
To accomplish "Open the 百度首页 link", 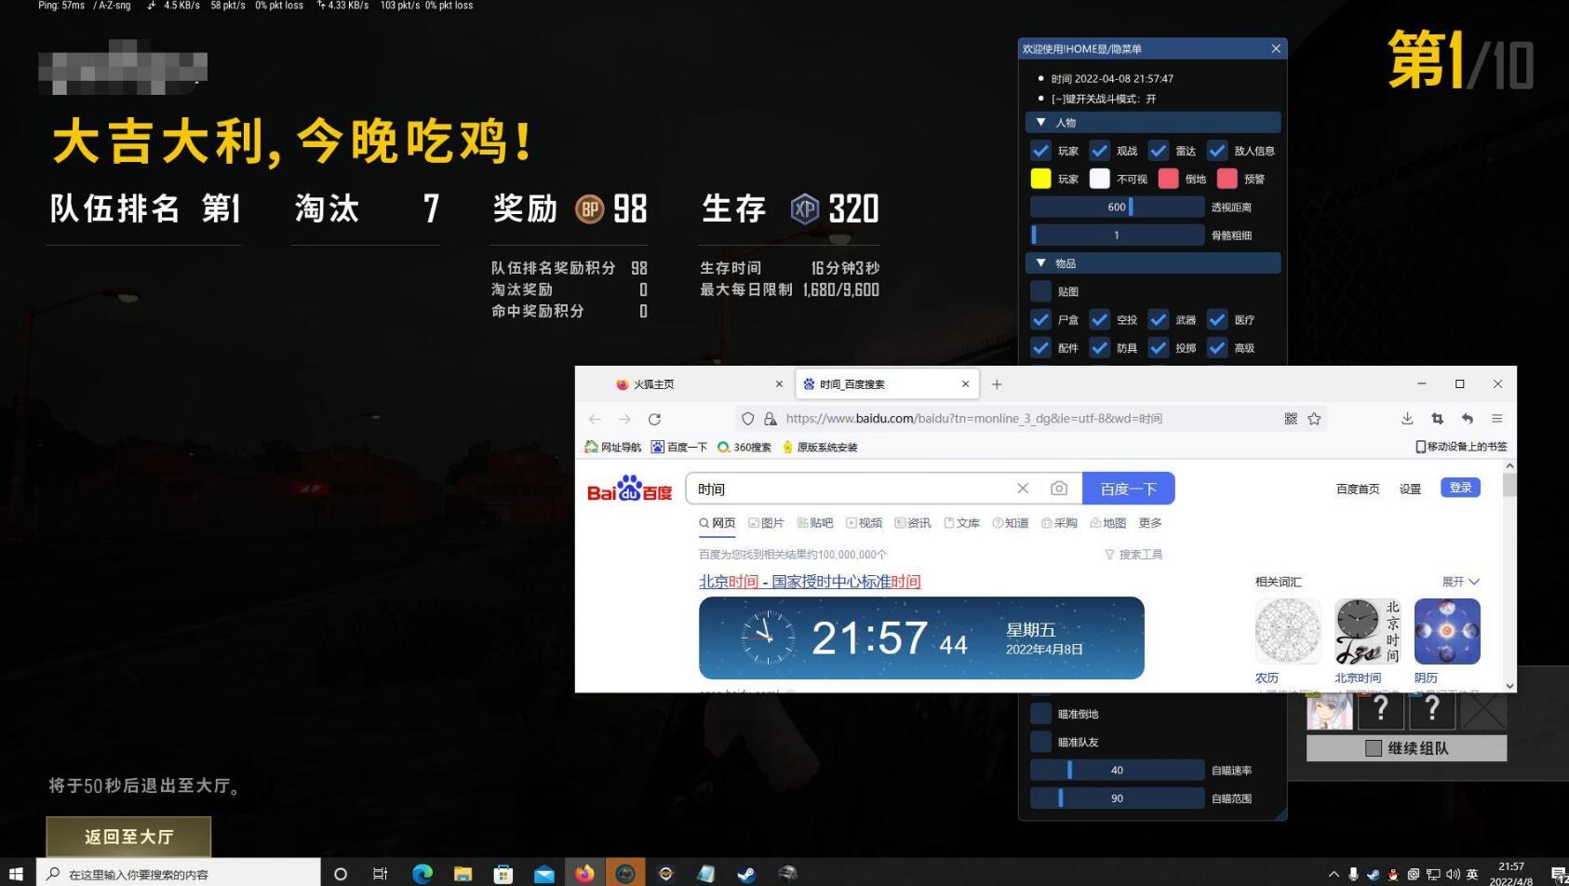I will [x=1358, y=489].
